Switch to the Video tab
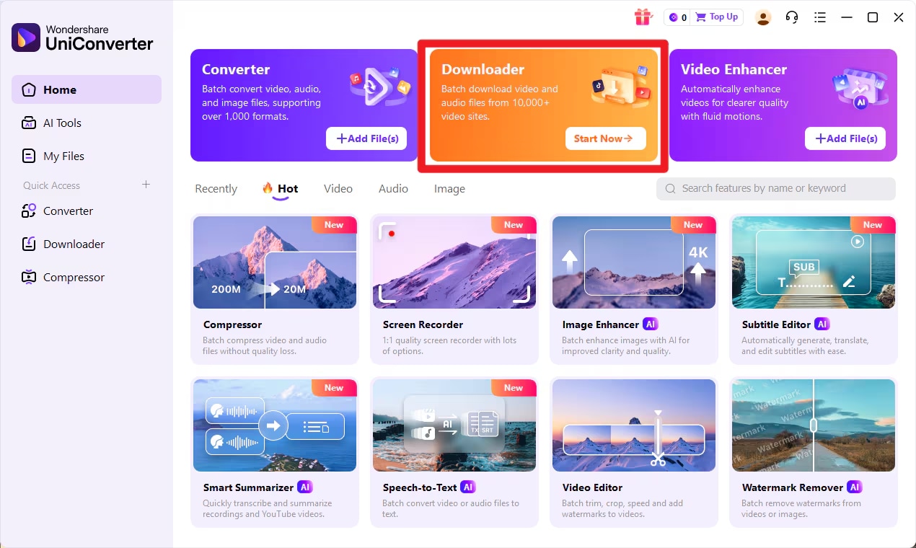Screen dimensions: 916x548 [x=338, y=189]
